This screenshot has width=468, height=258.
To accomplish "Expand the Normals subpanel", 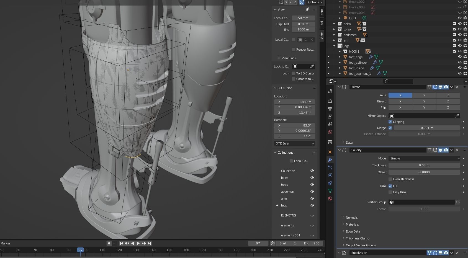I will tap(343, 218).
